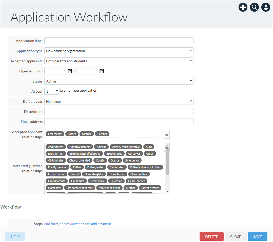Expand the Application type dropdown
Screen dimensions: 273x242
119,51
